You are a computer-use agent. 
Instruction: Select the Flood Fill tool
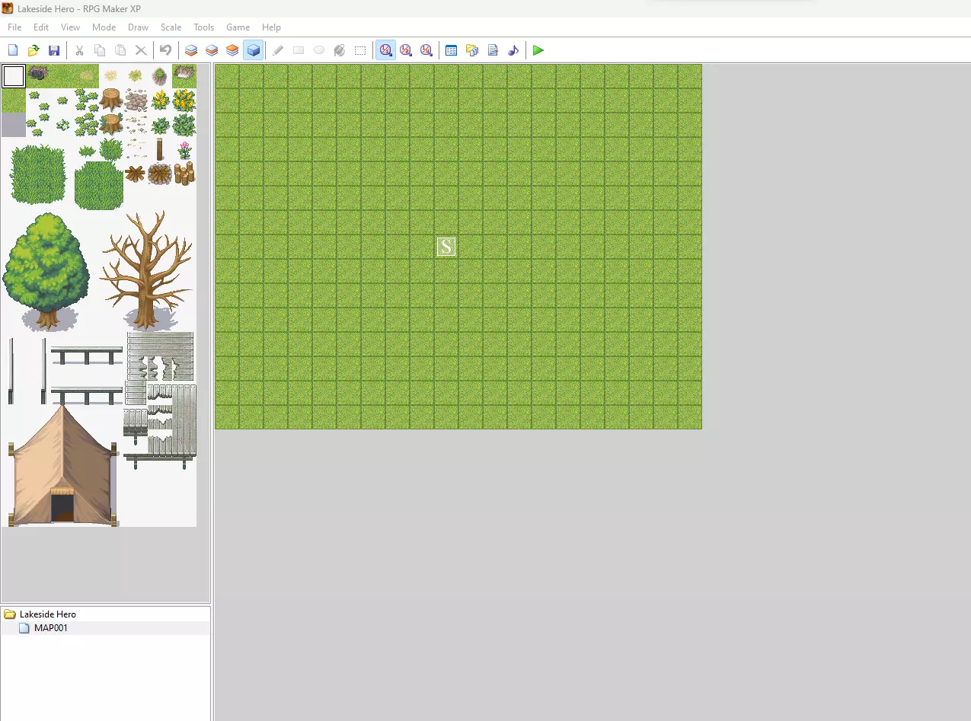pos(340,50)
